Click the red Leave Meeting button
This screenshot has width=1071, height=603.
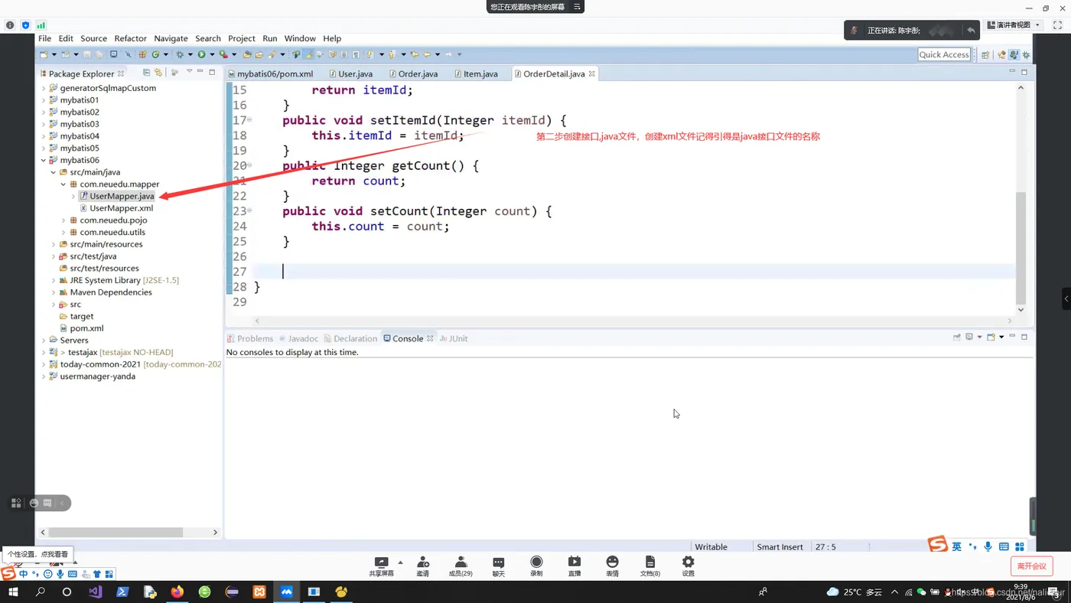pos(1031,566)
